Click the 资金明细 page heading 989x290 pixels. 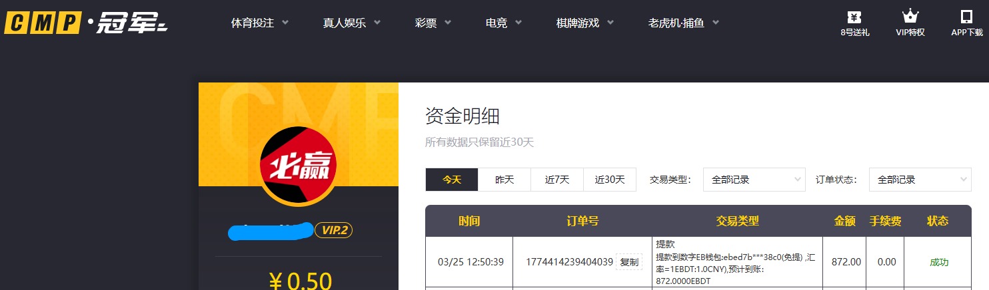(x=463, y=116)
